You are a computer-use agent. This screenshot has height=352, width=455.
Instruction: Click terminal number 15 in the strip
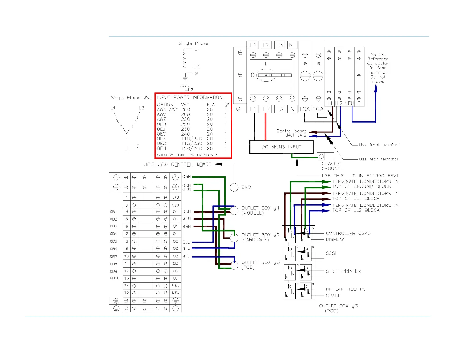[x=127, y=293]
